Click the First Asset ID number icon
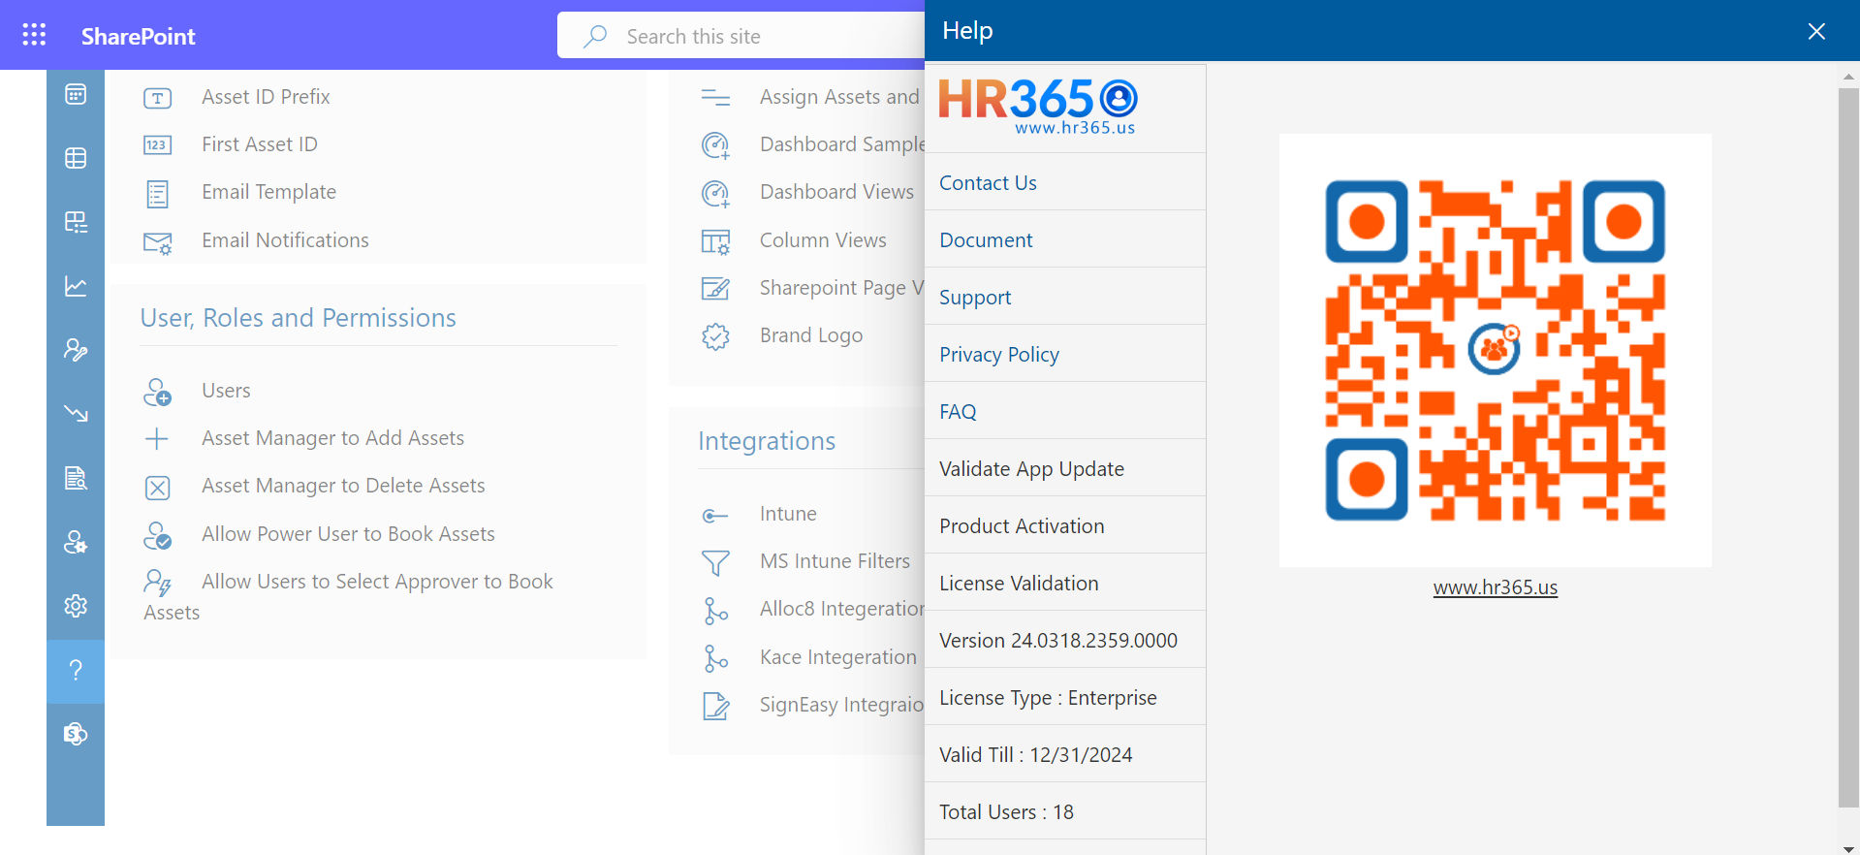Image resolution: width=1860 pixels, height=855 pixels. click(x=157, y=145)
